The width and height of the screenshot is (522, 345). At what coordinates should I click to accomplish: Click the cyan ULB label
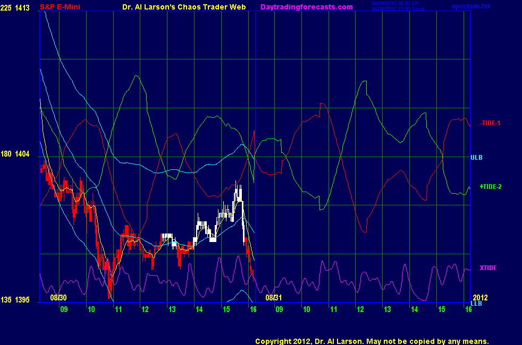(x=476, y=158)
